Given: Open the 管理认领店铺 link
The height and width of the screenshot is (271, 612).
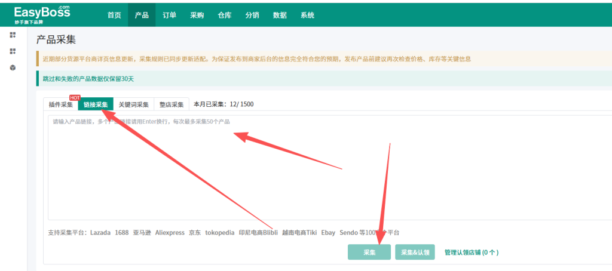Looking at the screenshot, I should coord(471,252).
